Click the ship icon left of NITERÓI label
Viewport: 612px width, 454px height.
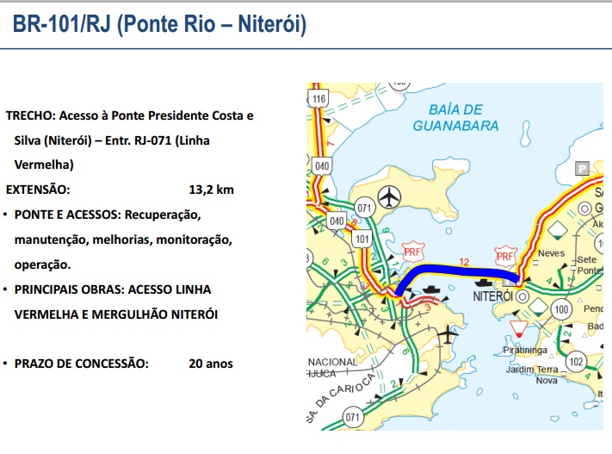click(x=483, y=282)
